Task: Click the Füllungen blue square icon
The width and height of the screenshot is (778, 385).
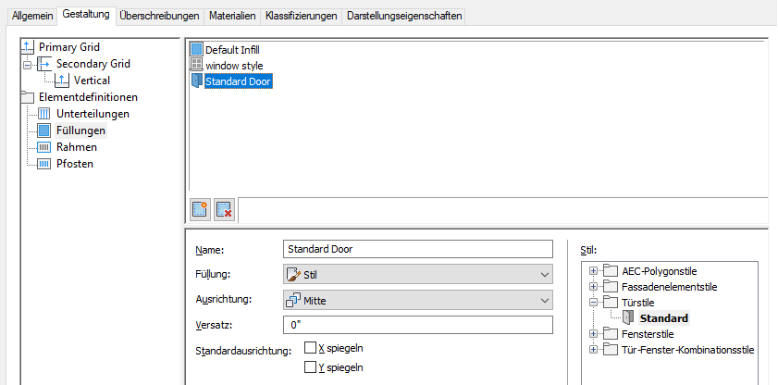Action: 44,130
